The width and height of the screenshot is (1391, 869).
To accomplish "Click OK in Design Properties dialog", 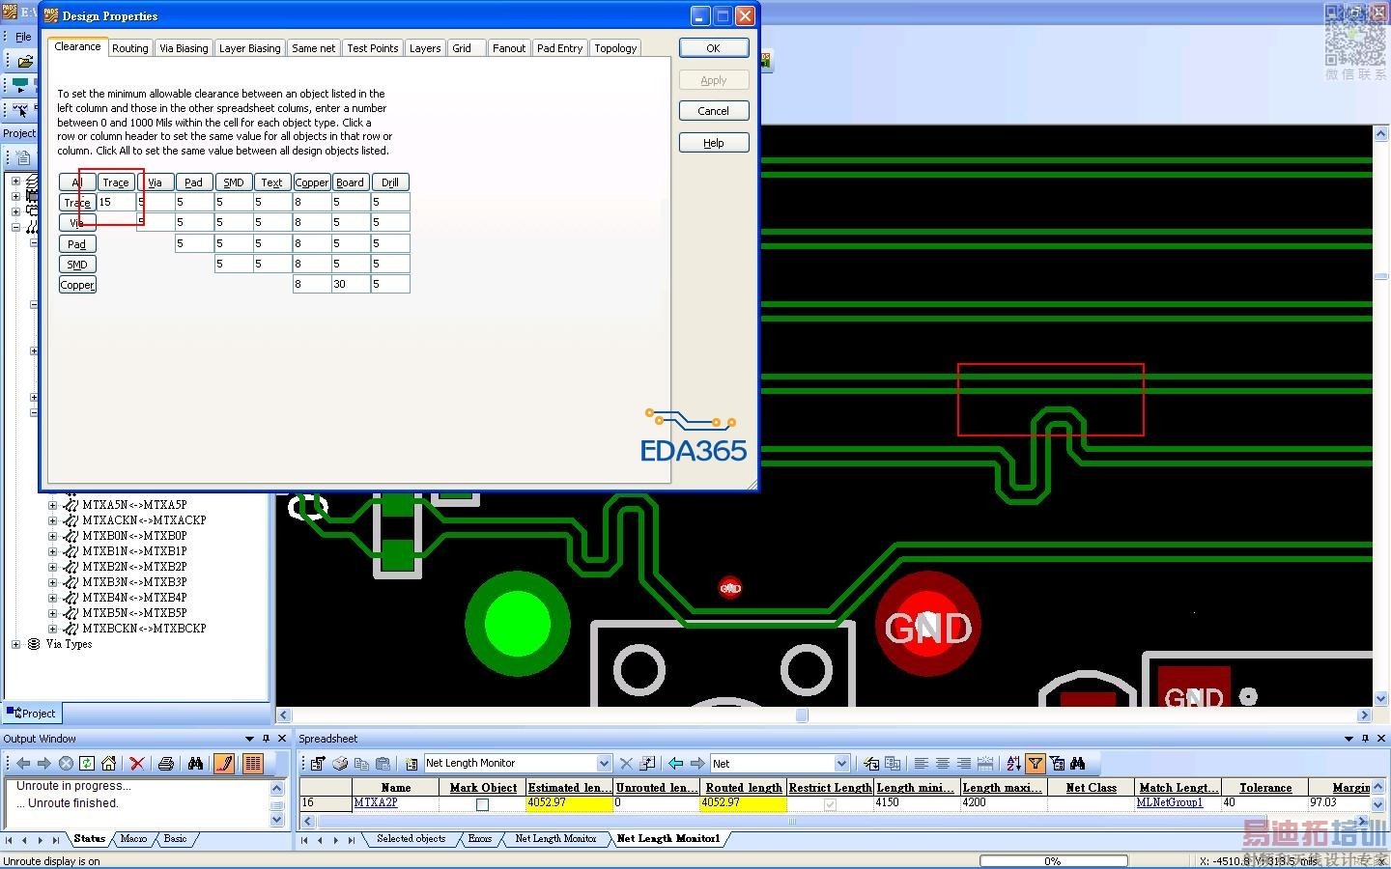I will (713, 48).
